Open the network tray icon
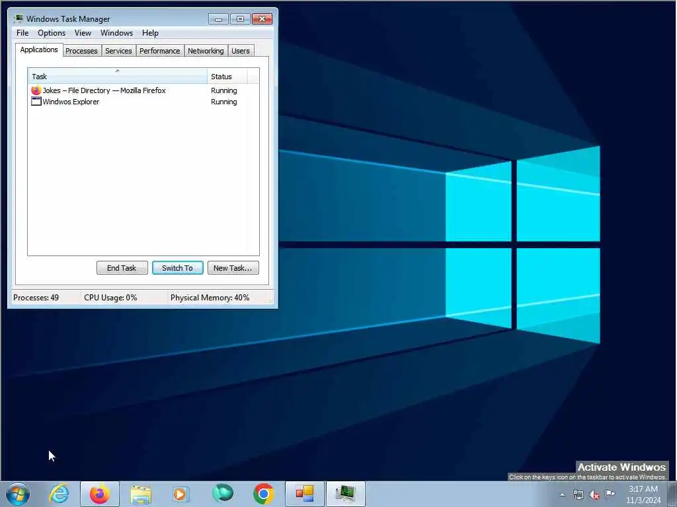 coord(578,494)
